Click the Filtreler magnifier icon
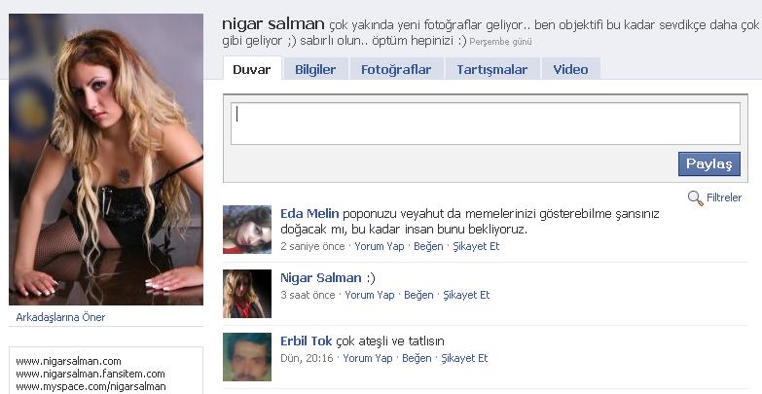 (x=696, y=197)
